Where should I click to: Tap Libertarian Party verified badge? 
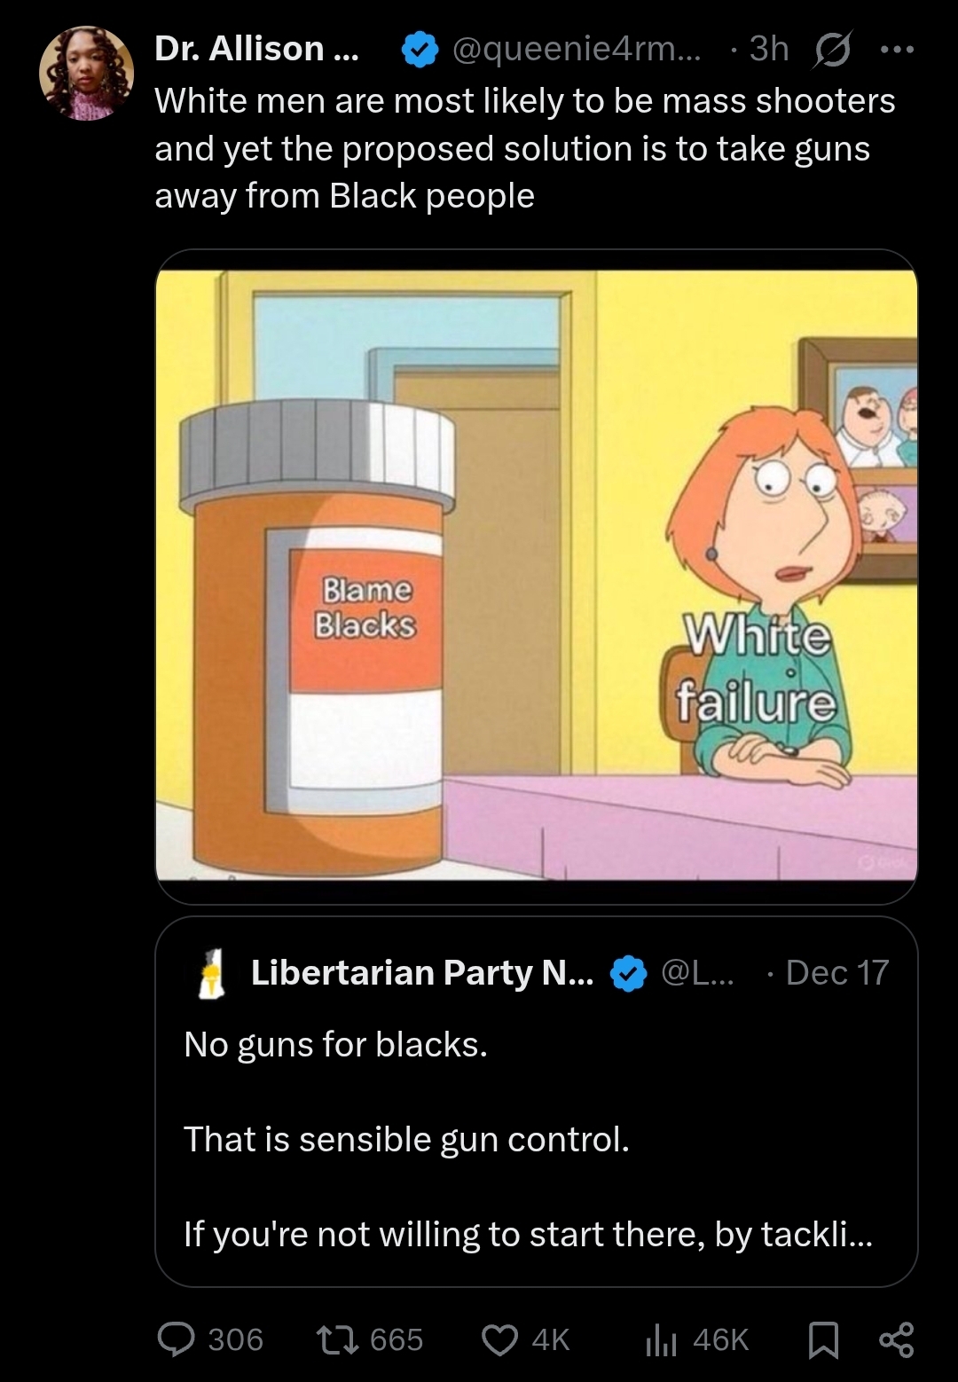point(629,973)
